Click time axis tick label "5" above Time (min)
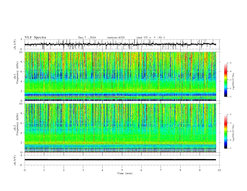The image size is (247, 191). point(122,170)
